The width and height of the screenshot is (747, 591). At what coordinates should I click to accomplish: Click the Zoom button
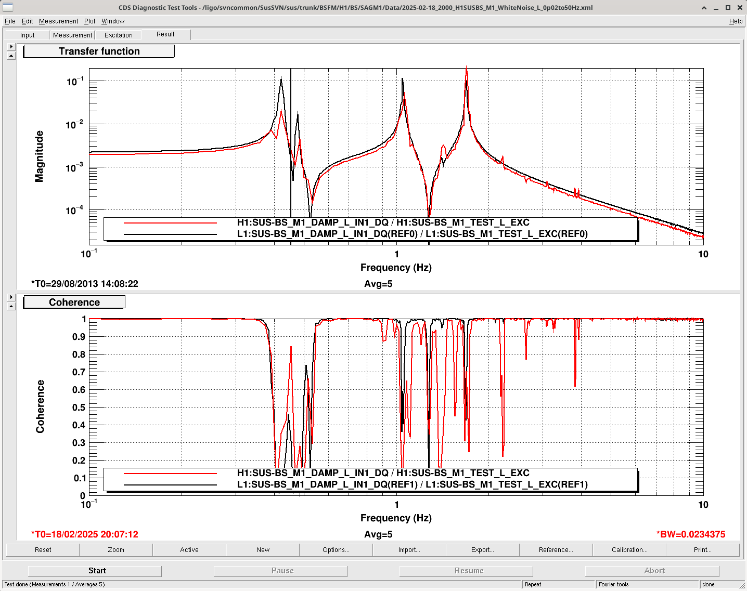(116, 550)
